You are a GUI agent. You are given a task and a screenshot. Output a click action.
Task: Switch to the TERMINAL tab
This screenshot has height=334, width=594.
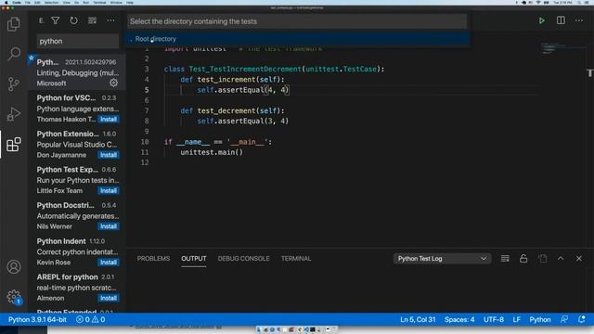(x=296, y=258)
